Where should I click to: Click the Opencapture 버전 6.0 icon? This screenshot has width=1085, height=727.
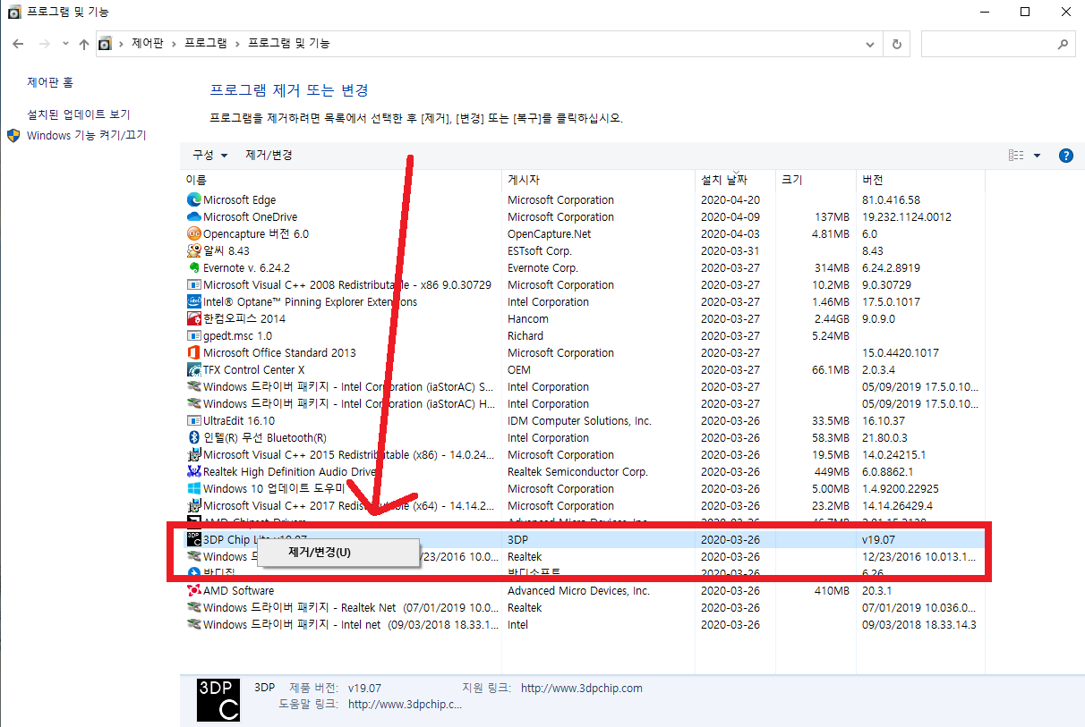click(194, 234)
